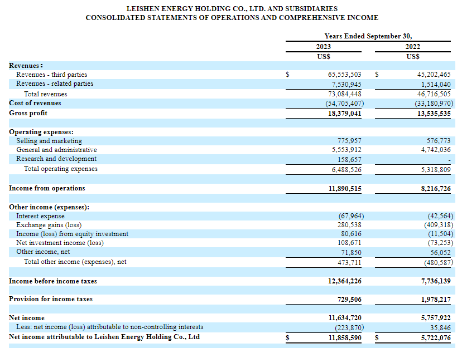462x348 pixels.
Task: Click the income tax provision 1,978,217
Action: pyautogui.click(x=436, y=300)
